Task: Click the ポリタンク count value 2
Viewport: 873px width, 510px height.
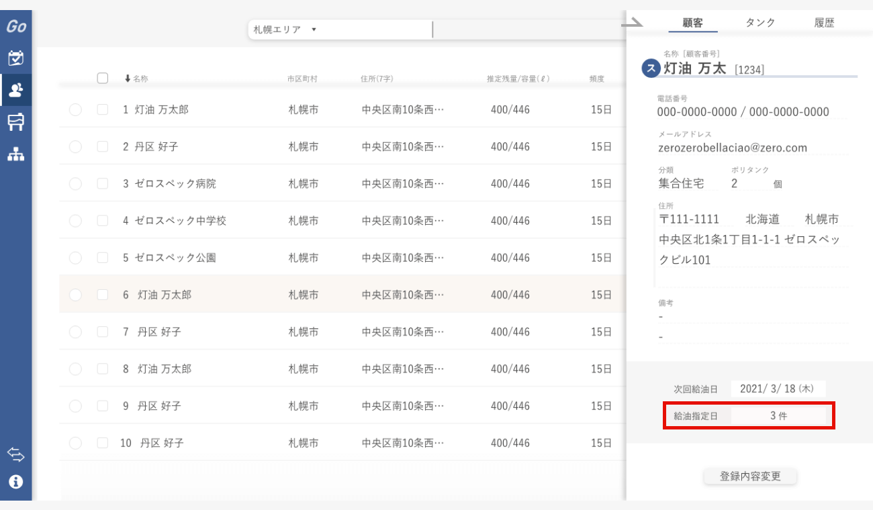Action: click(734, 183)
